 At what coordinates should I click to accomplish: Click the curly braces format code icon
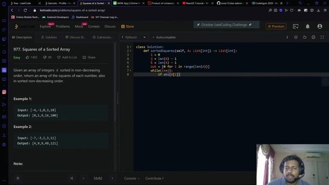pos(296,38)
